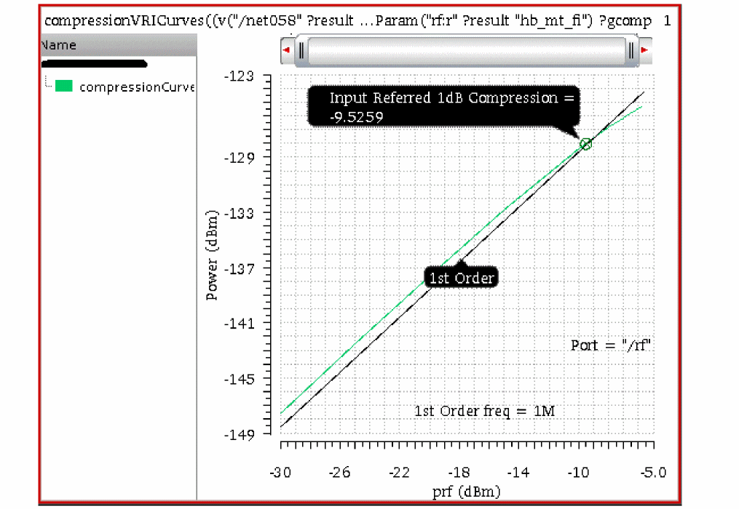739x509 pixels.
Task: Click the -10 tick label on x-axis
Action: coord(578,472)
